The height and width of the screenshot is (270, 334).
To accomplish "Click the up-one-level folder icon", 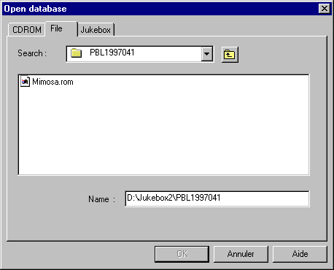I will pos(230,55).
